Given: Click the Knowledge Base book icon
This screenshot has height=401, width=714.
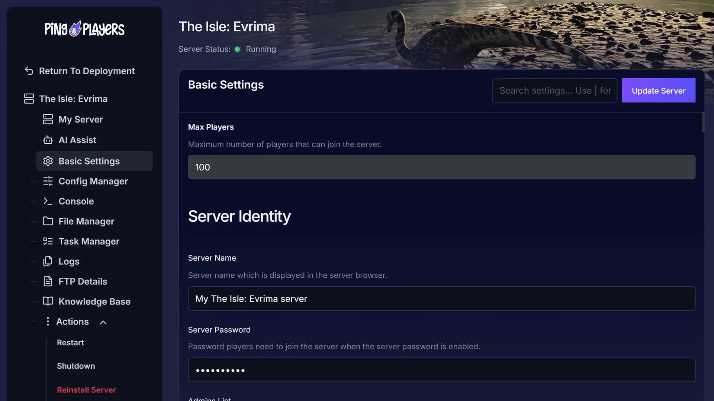Looking at the screenshot, I should click(x=48, y=301).
